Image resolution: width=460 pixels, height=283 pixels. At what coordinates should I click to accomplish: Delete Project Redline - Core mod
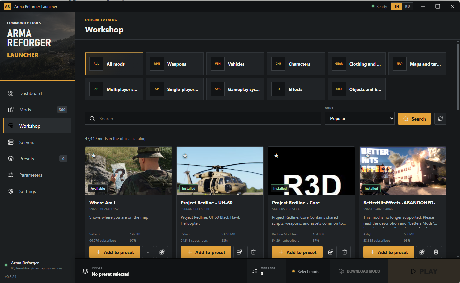click(x=345, y=252)
